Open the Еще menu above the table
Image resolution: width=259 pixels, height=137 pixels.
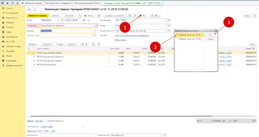pos(253,44)
